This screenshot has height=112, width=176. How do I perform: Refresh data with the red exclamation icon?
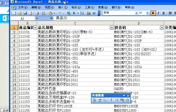tap(111, 100)
